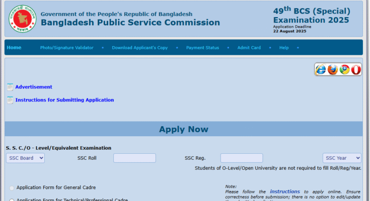This screenshot has height=201, width=370.
Task: Click the Bangladesh government emblem logo
Action: tap(23, 19)
